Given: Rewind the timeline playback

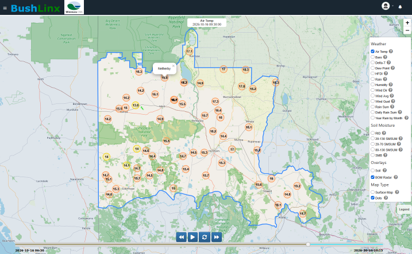Looking at the screenshot, I should tap(182, 237).
